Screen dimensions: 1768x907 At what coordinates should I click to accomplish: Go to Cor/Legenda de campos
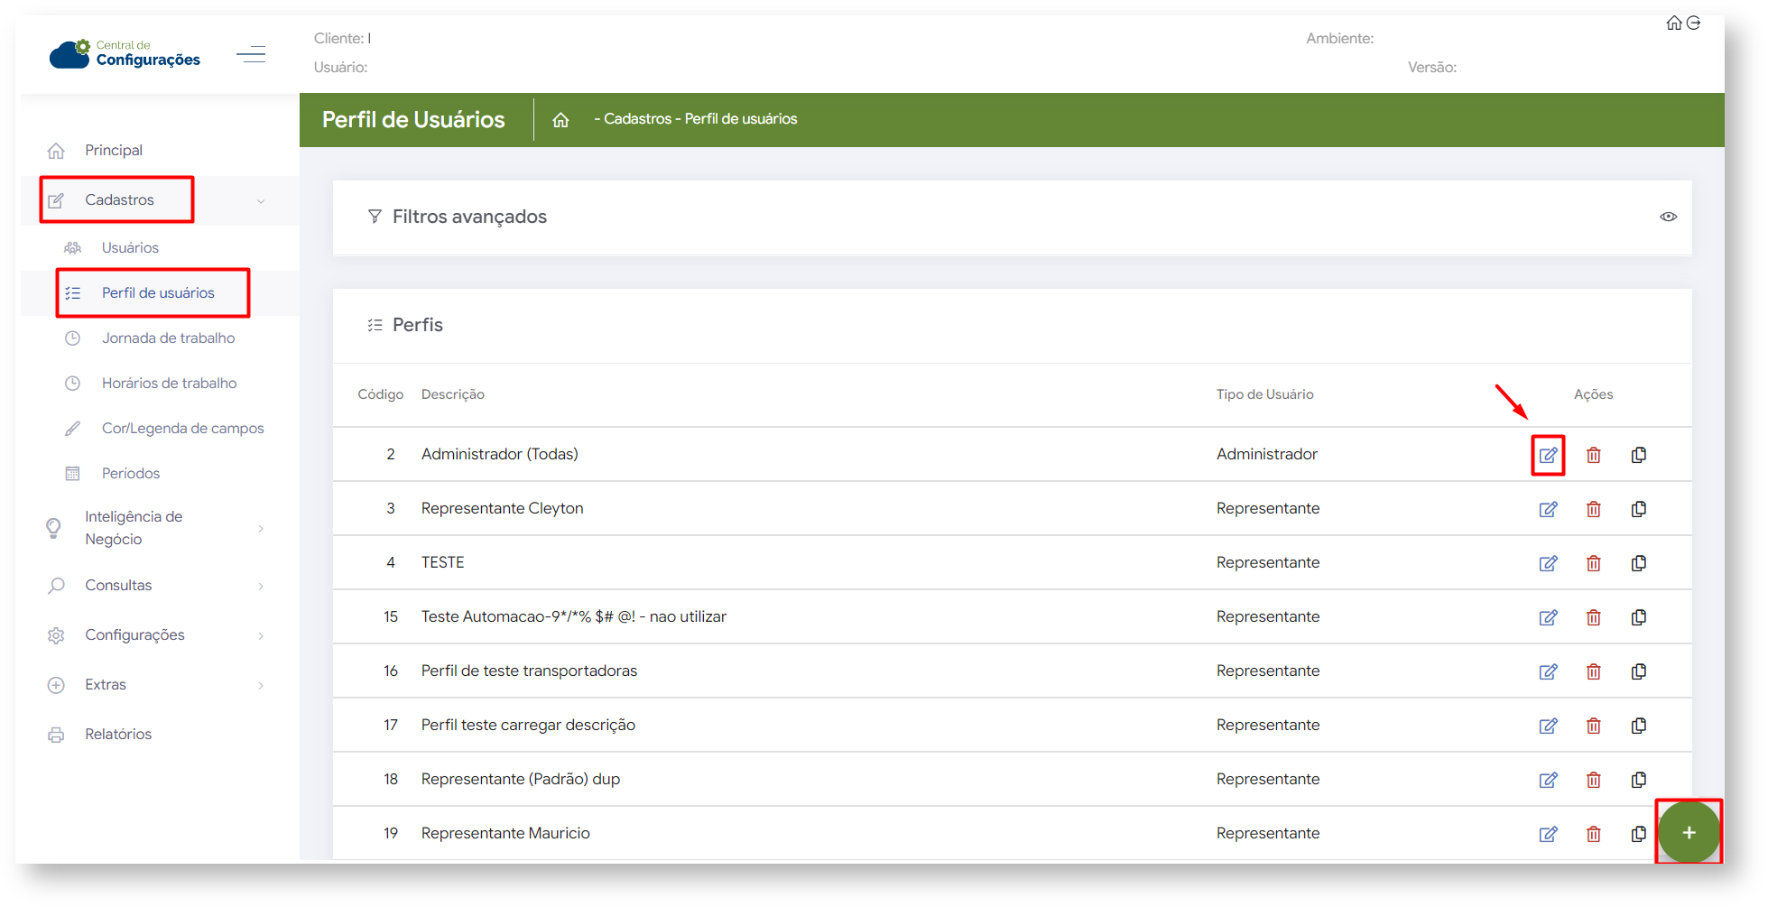point(182,429)
